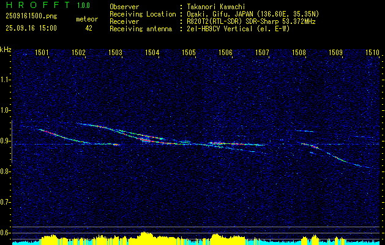The height and width of the screenshot is (245, 385).
Task: Click the 1501 time marker
Action: tap(42, 52)
